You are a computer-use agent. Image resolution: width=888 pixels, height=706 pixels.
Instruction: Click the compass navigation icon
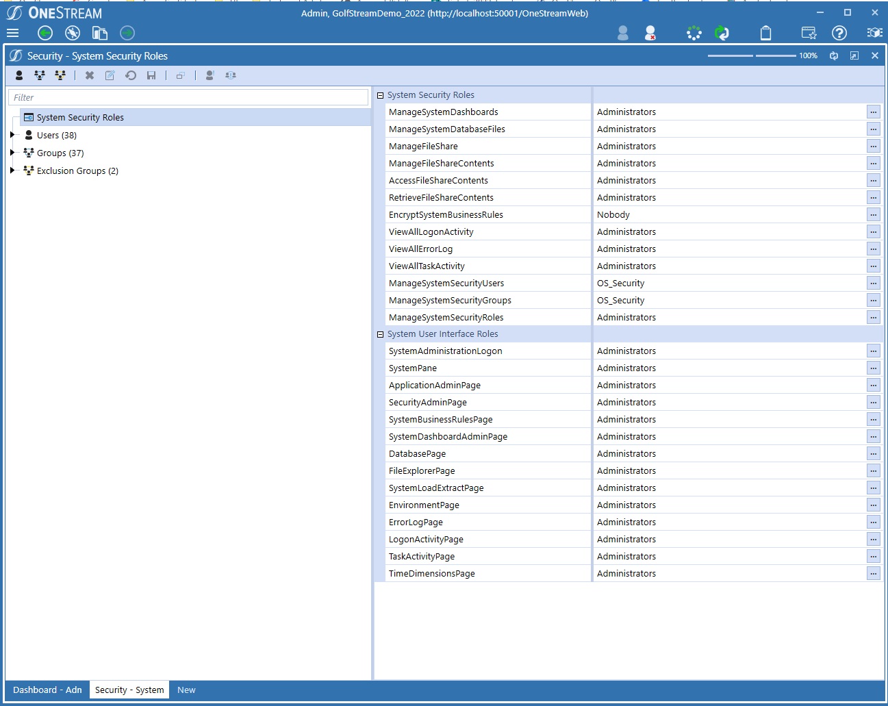pos(73,33)
